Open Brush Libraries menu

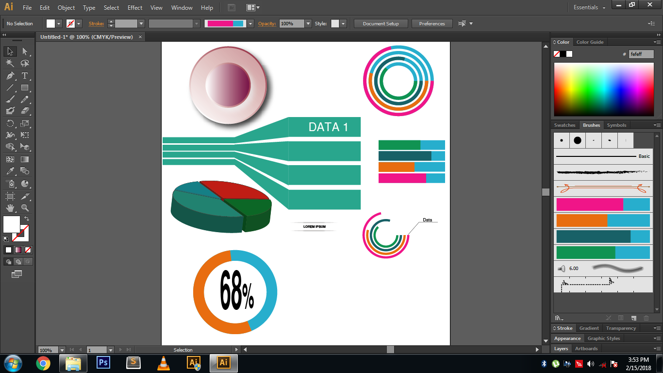pos(559,318)
